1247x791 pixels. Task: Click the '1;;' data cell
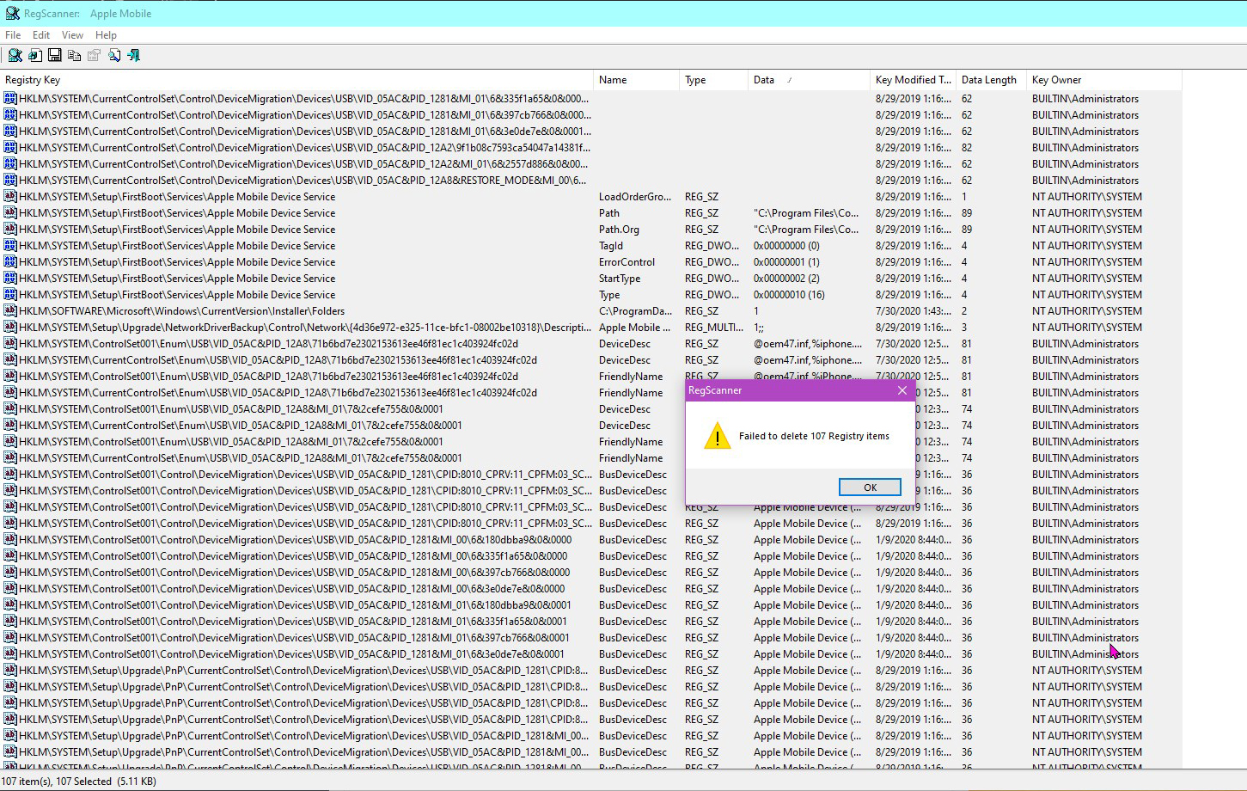759,328
